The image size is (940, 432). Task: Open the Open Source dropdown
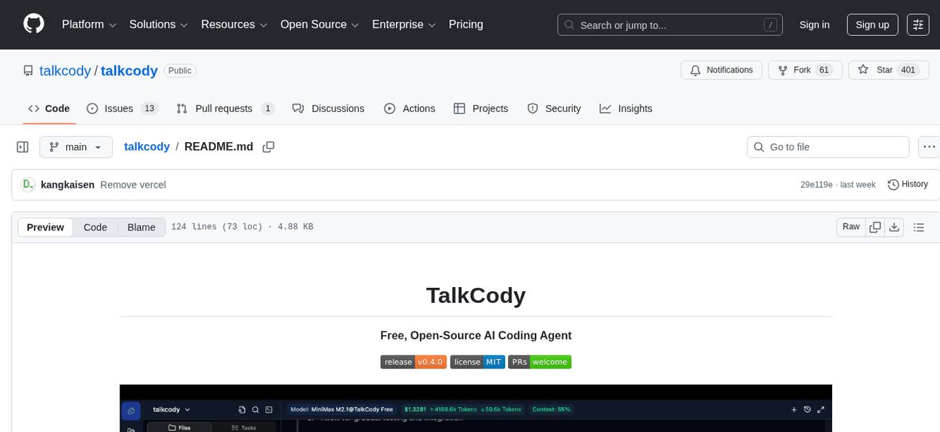[x=319, y=24]
